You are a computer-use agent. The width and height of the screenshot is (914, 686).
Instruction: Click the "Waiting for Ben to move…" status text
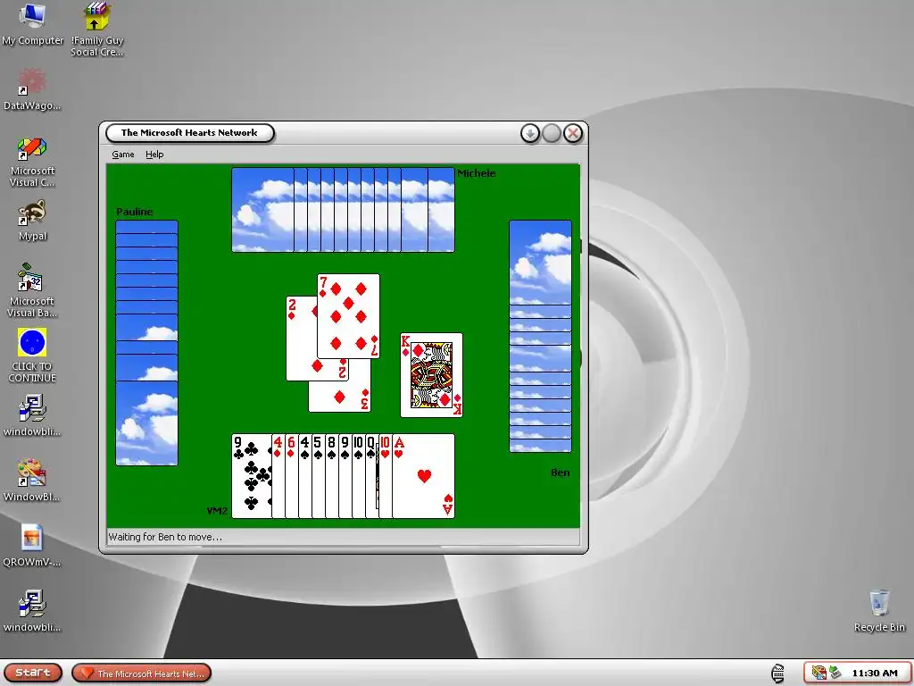tap(165, 537)
